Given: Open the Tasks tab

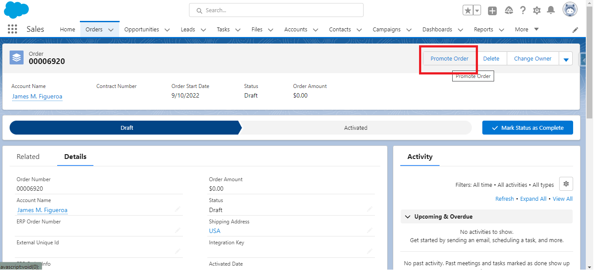Looking at the screenshot, I should pos(223,29).
